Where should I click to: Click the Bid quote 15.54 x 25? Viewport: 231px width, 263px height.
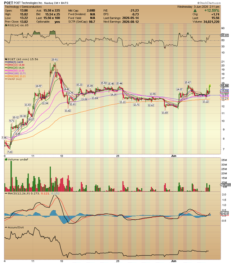tap(53, 14)
